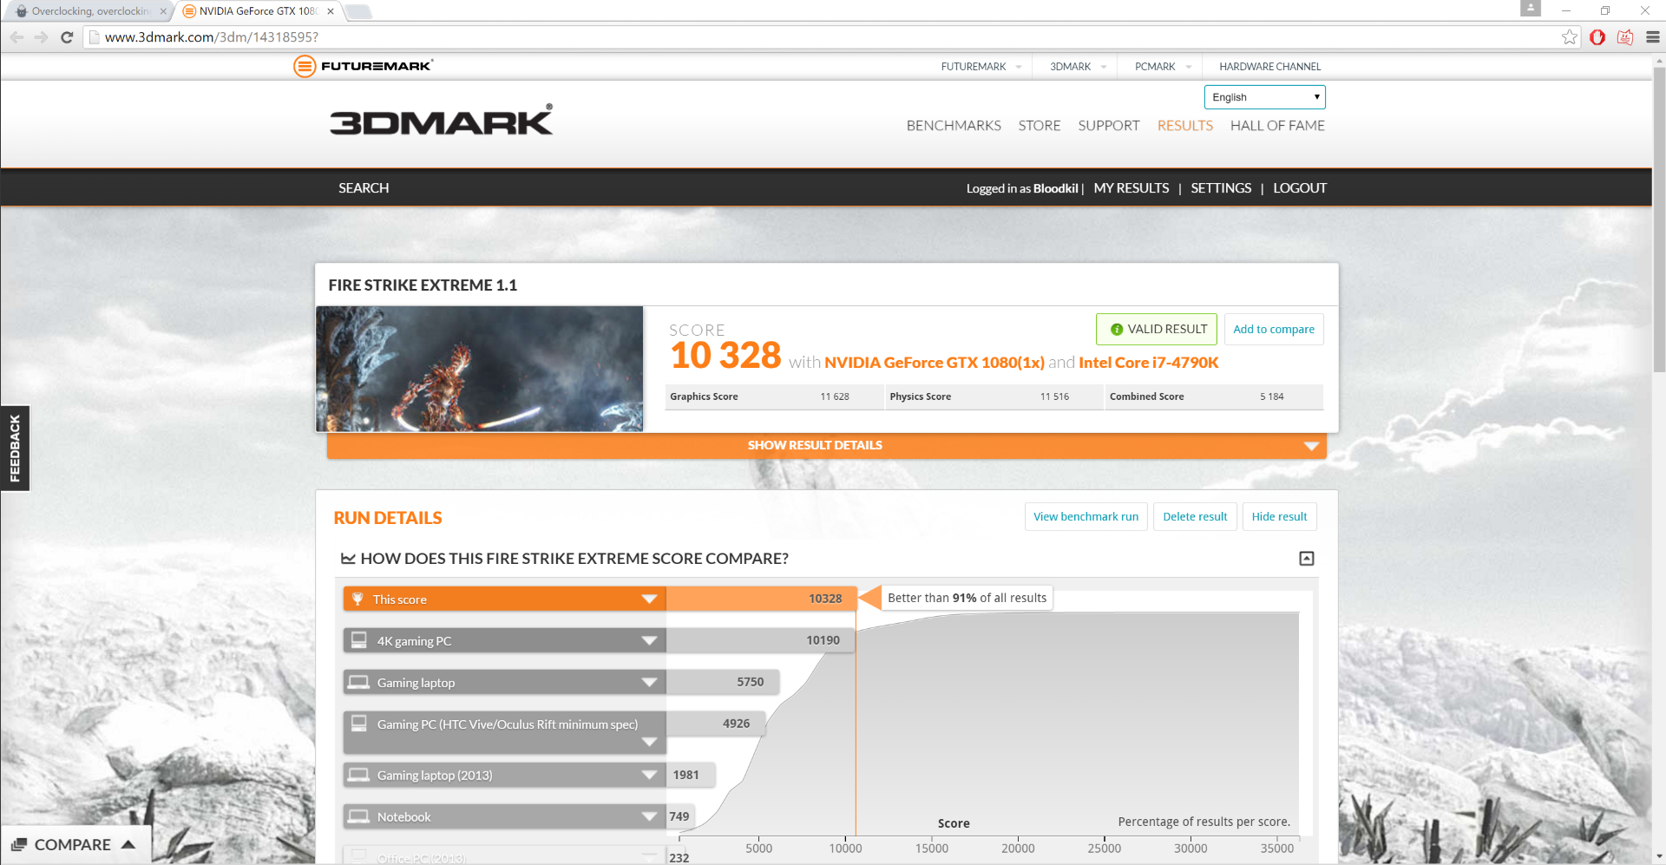Open the browser hamburger menu icon
The height and width of the screenshot is (865, 1666).
pos(1653,37)
